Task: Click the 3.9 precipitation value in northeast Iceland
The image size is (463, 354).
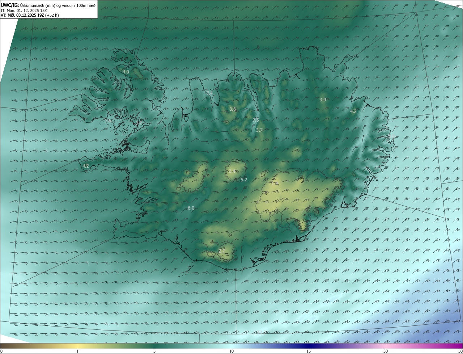Action: click(323, 100)
